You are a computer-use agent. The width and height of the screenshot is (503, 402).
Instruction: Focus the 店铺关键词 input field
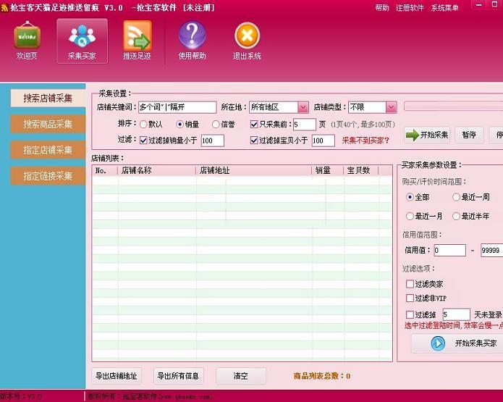click(x=177, y=107)
